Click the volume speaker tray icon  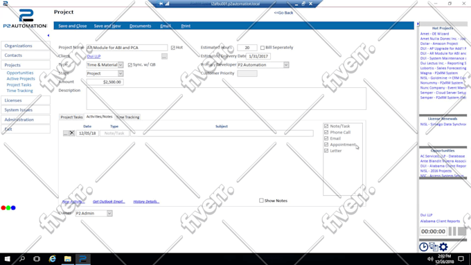[x=430, y=259]
